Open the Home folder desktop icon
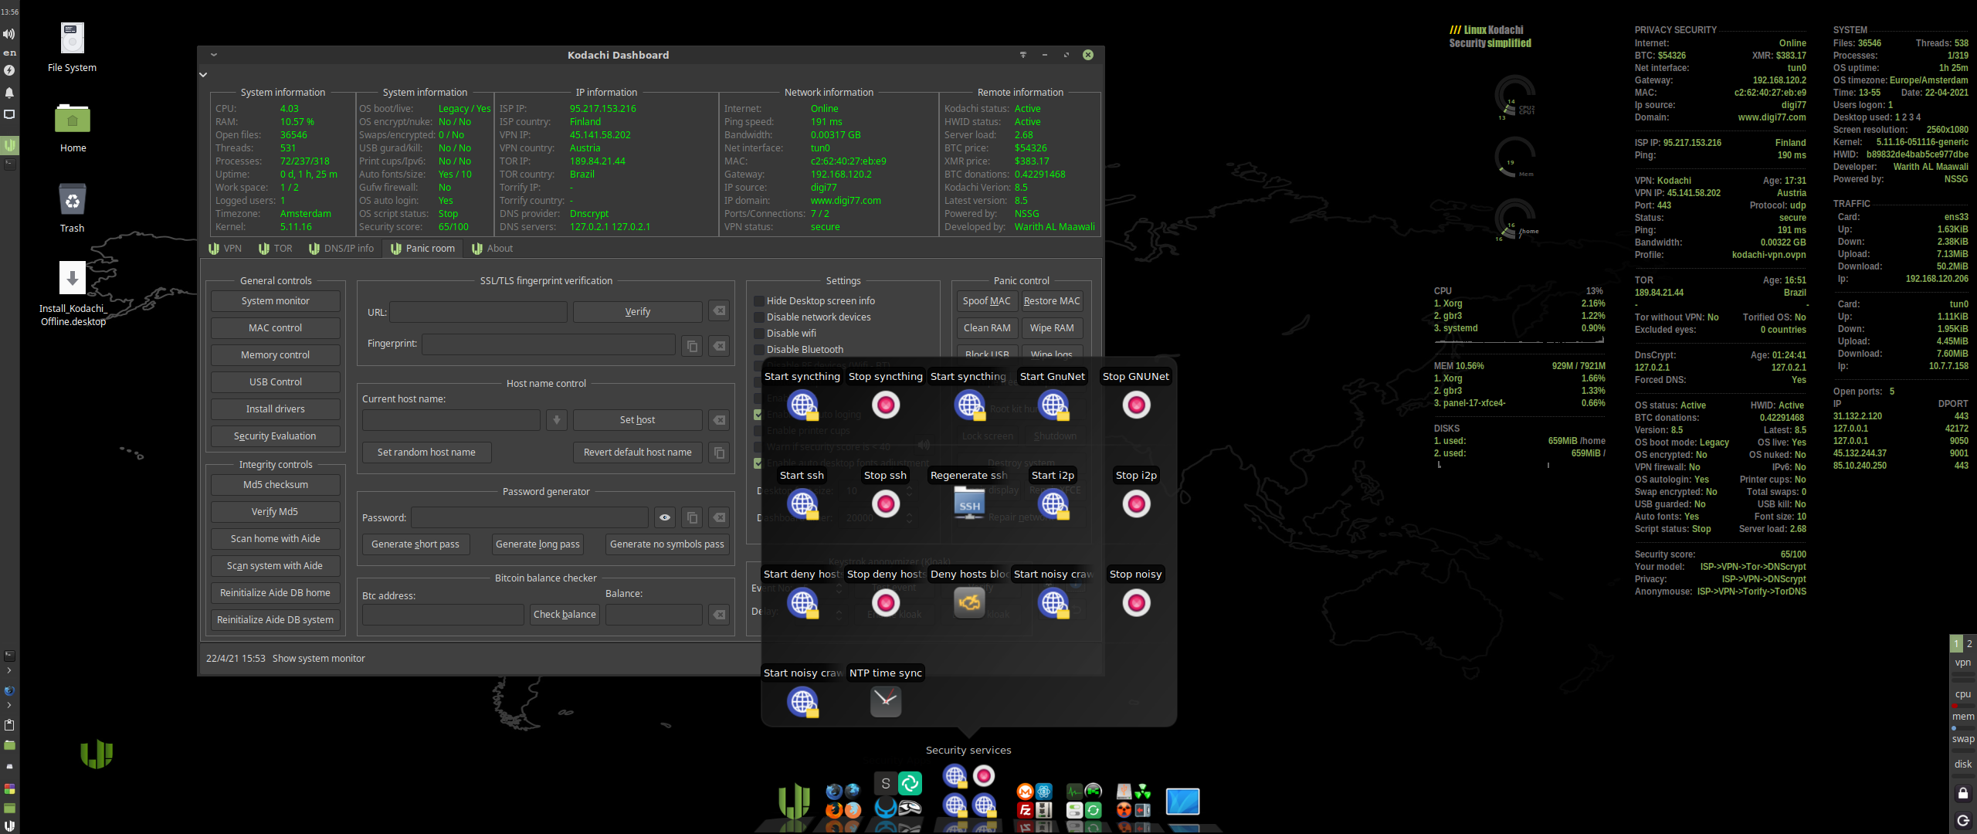 (x=73, y=119)
